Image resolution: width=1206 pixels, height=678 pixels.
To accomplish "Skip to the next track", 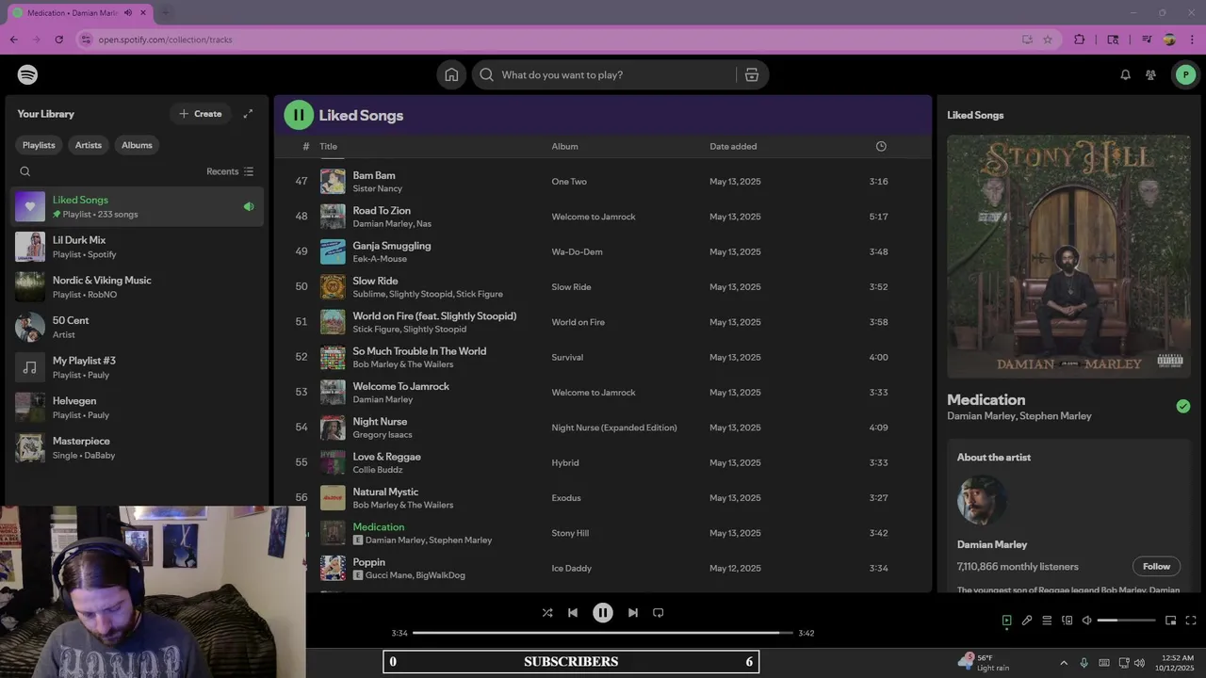I will tap(633, 612).
